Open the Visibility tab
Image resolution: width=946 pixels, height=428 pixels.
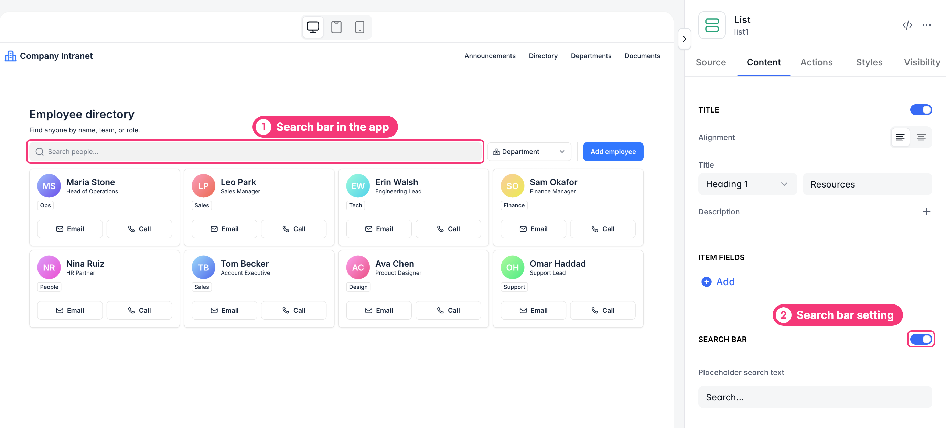pos(922,63)
